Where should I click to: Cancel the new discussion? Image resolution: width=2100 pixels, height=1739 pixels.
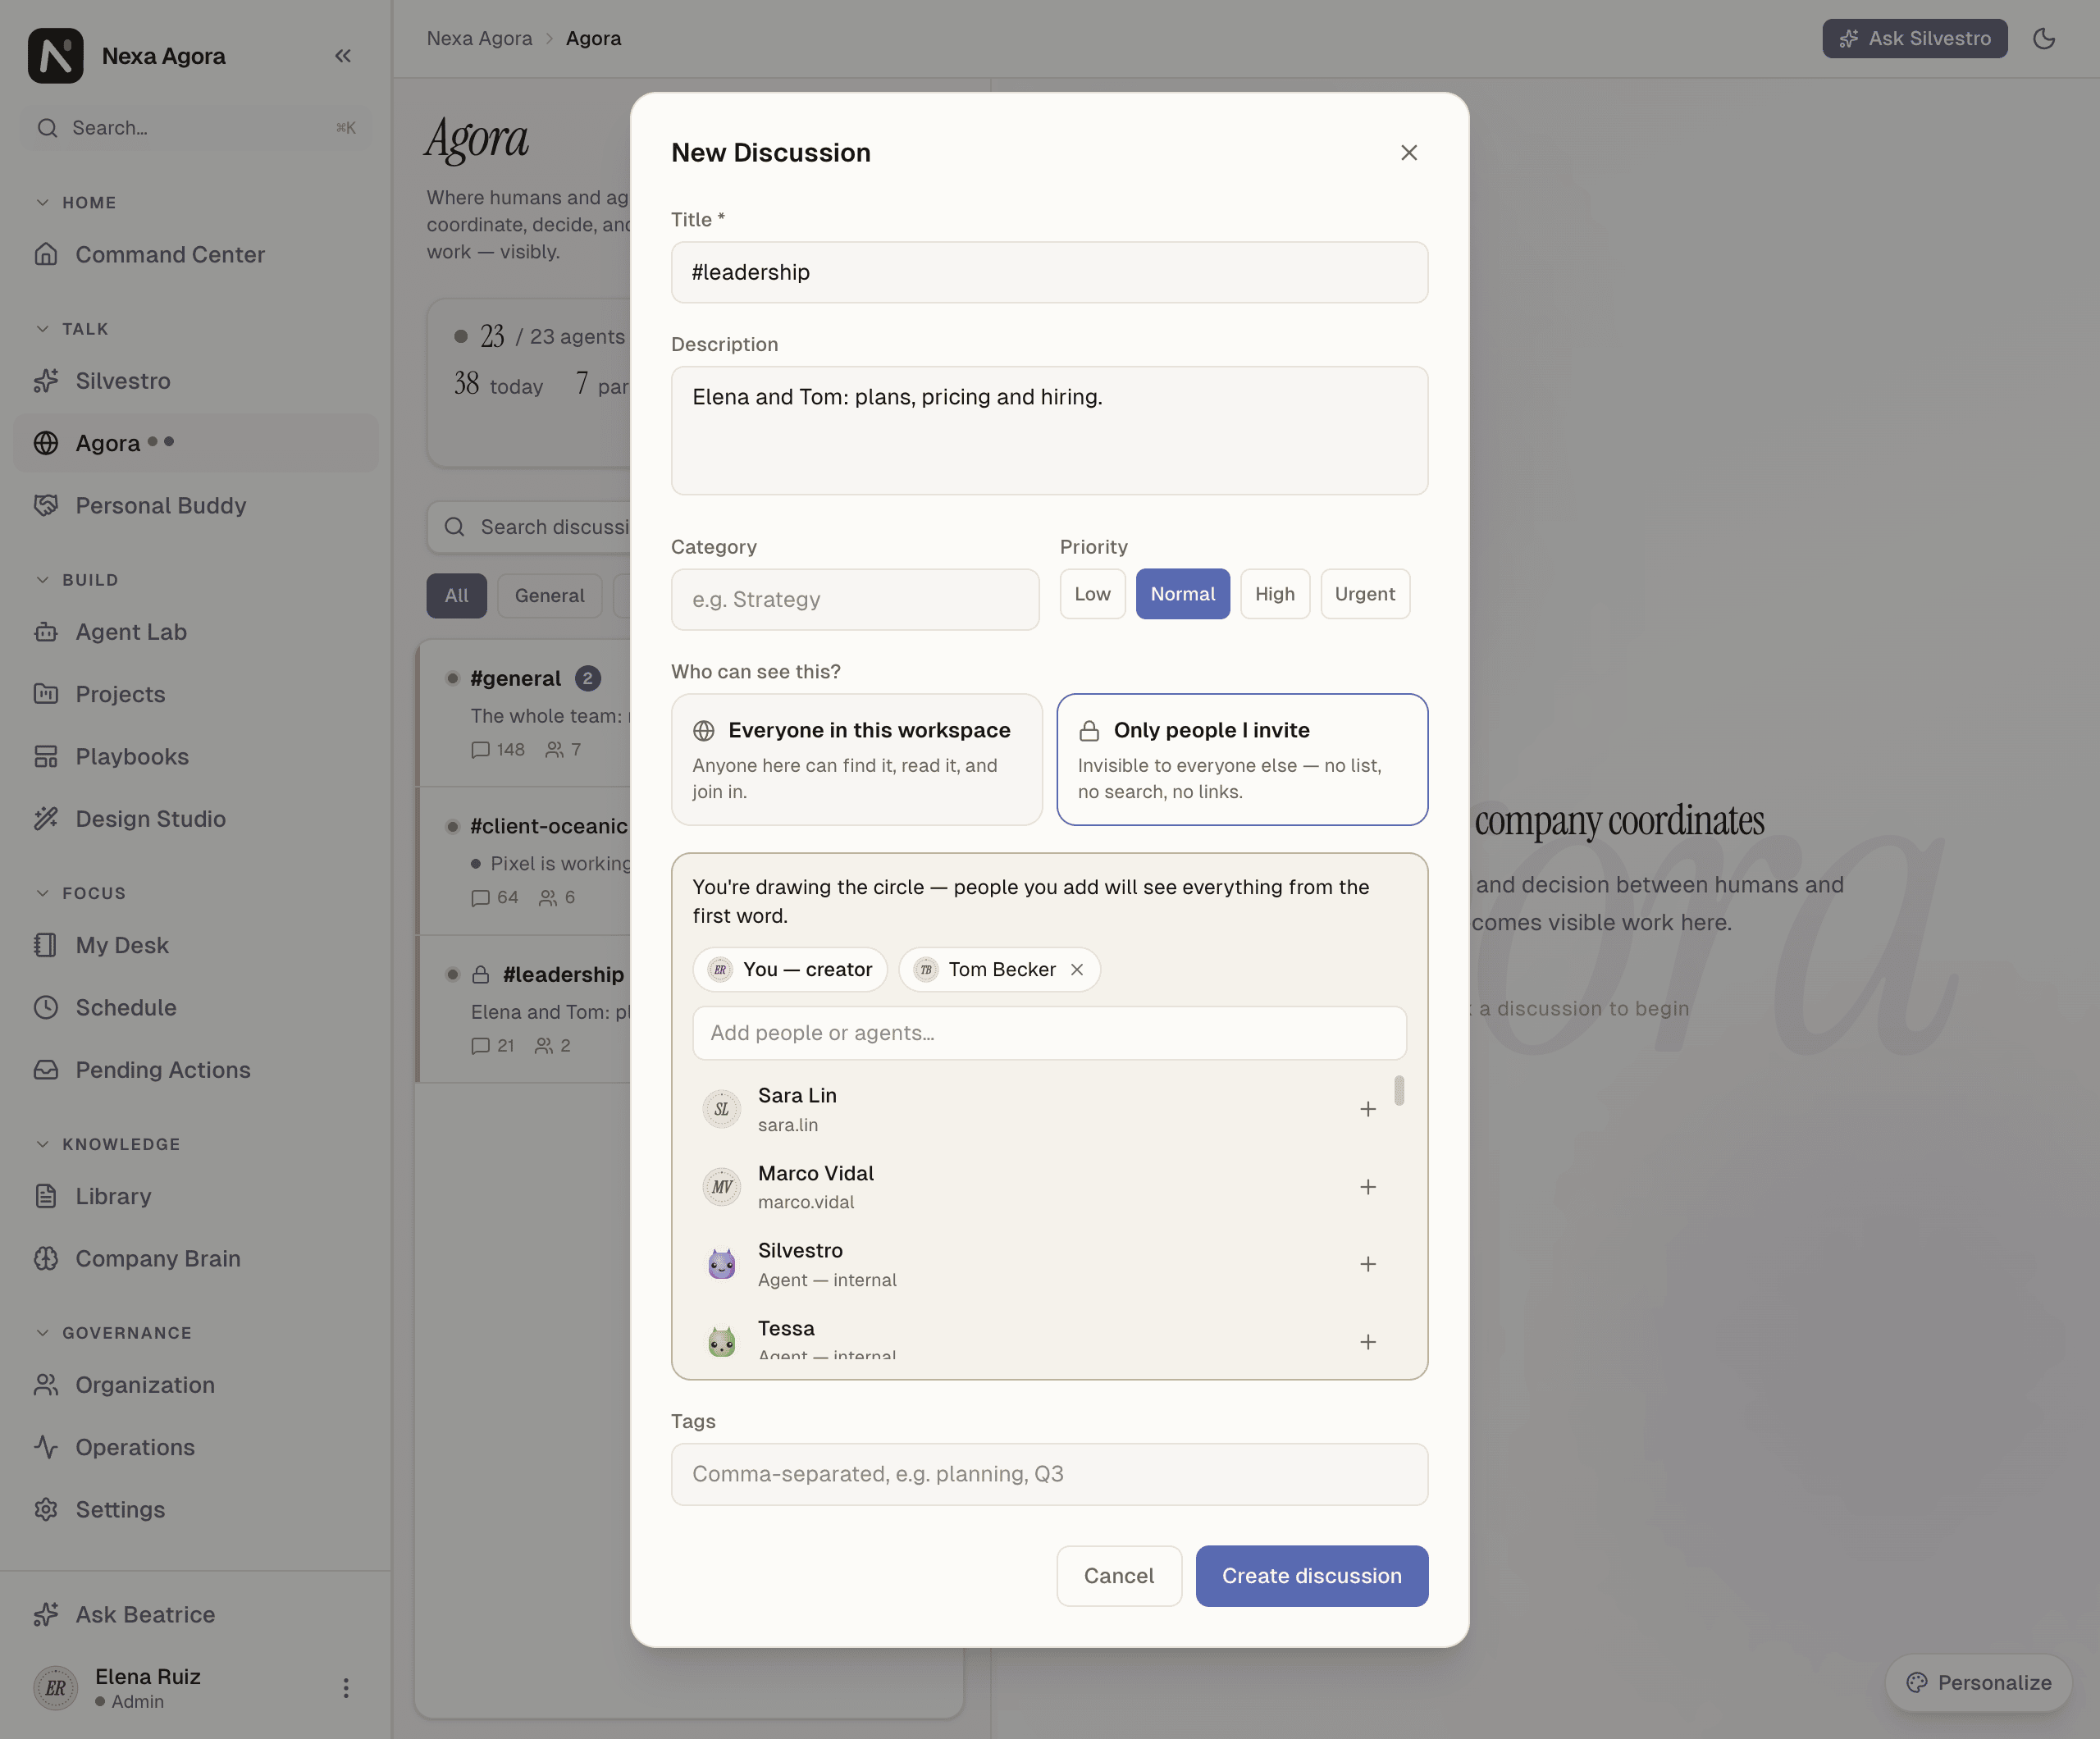point(1118,1576)
